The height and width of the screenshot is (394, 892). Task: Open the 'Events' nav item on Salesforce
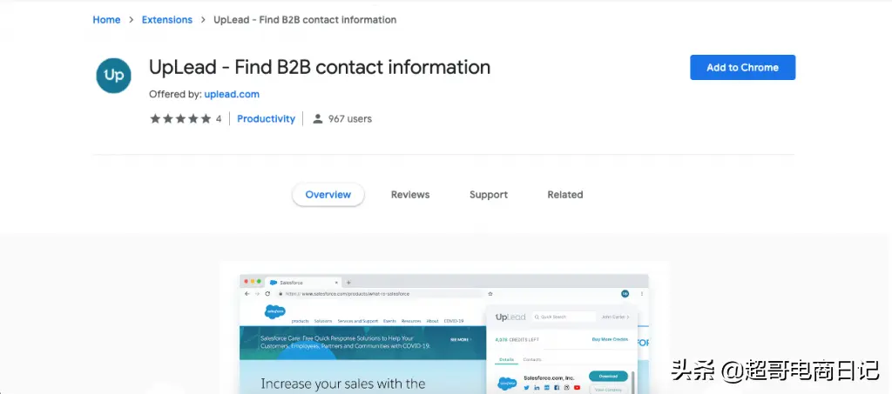click(389, 321)
